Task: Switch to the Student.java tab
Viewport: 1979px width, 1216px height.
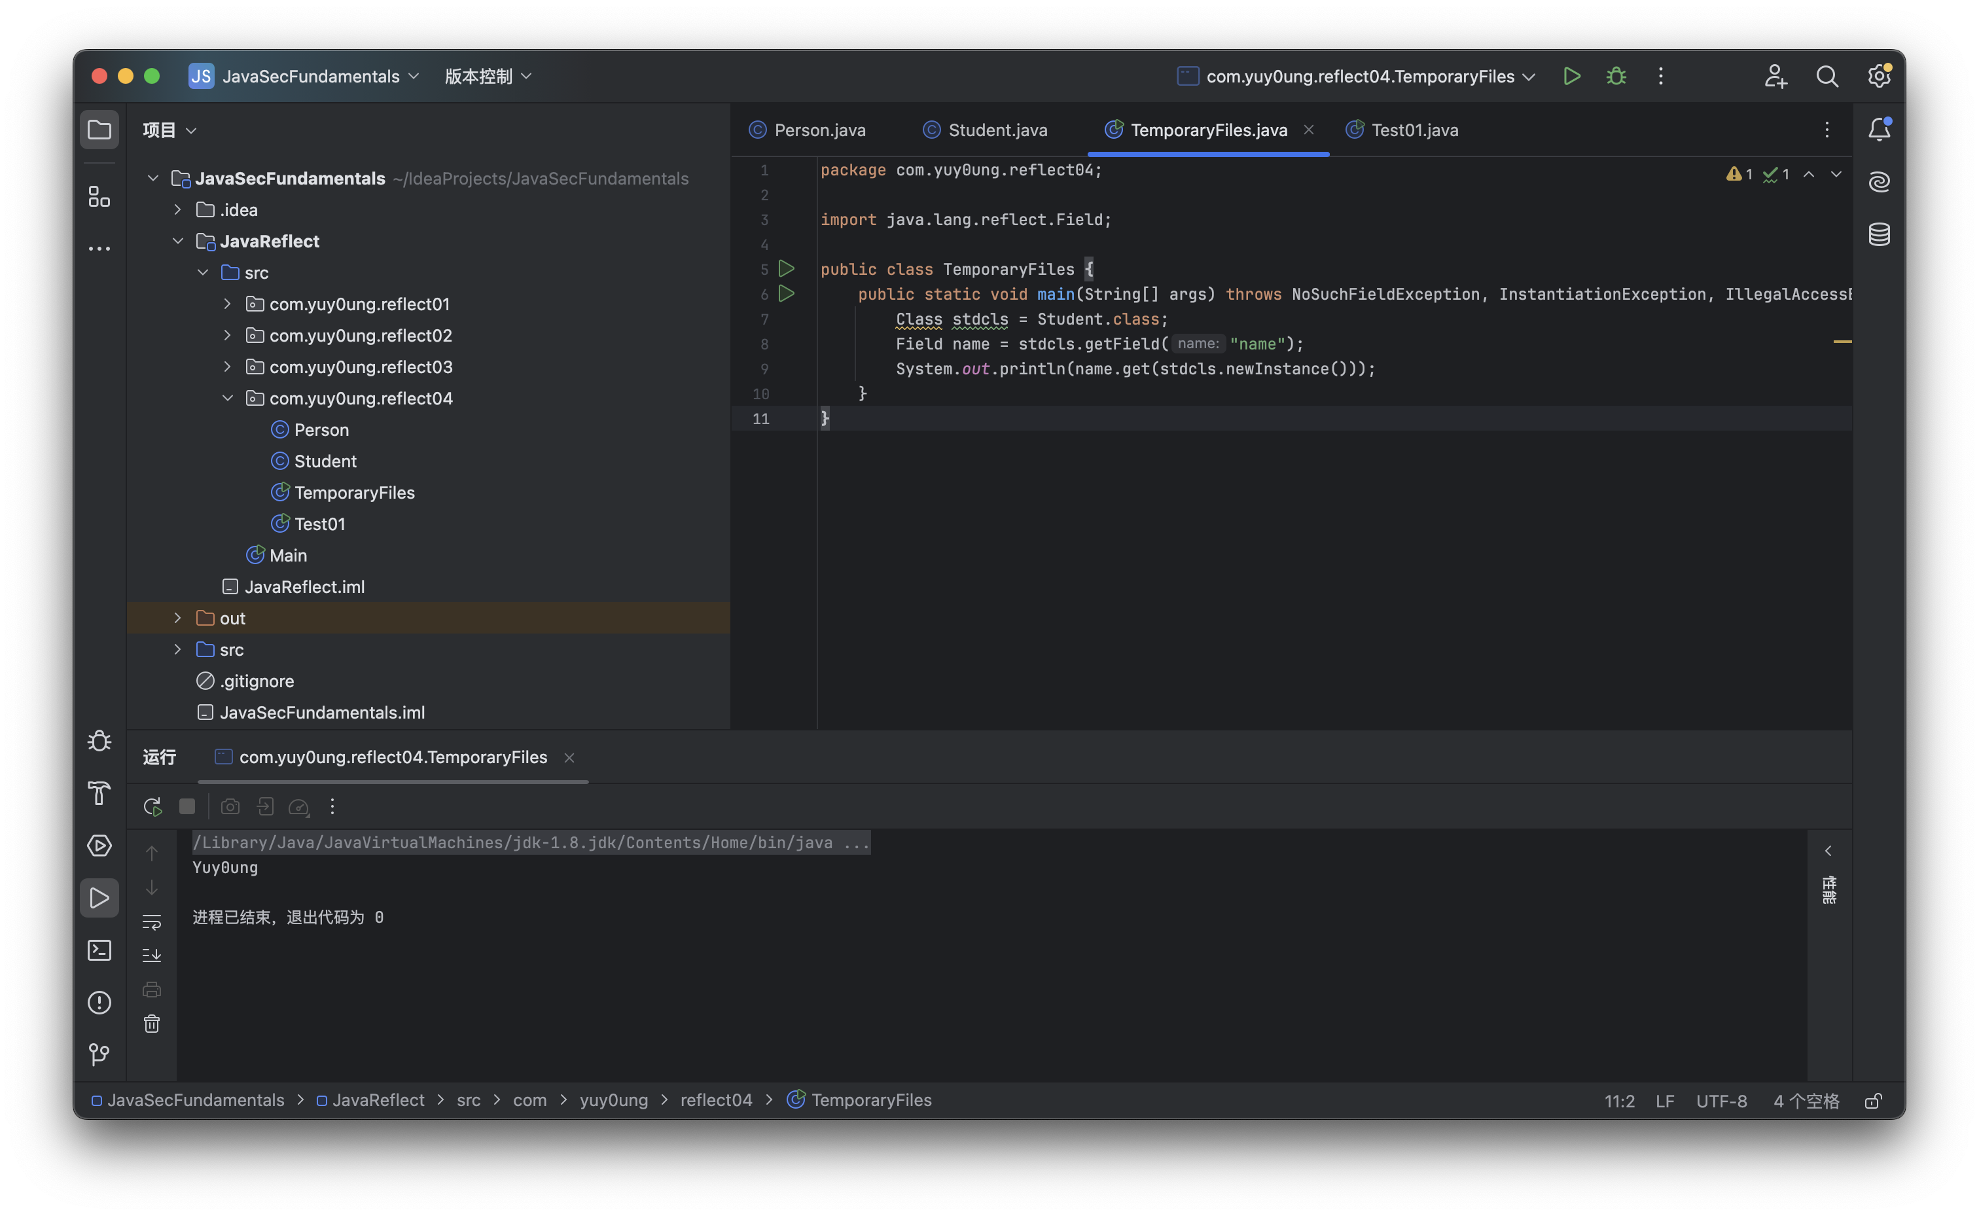Action: (996, 130)
